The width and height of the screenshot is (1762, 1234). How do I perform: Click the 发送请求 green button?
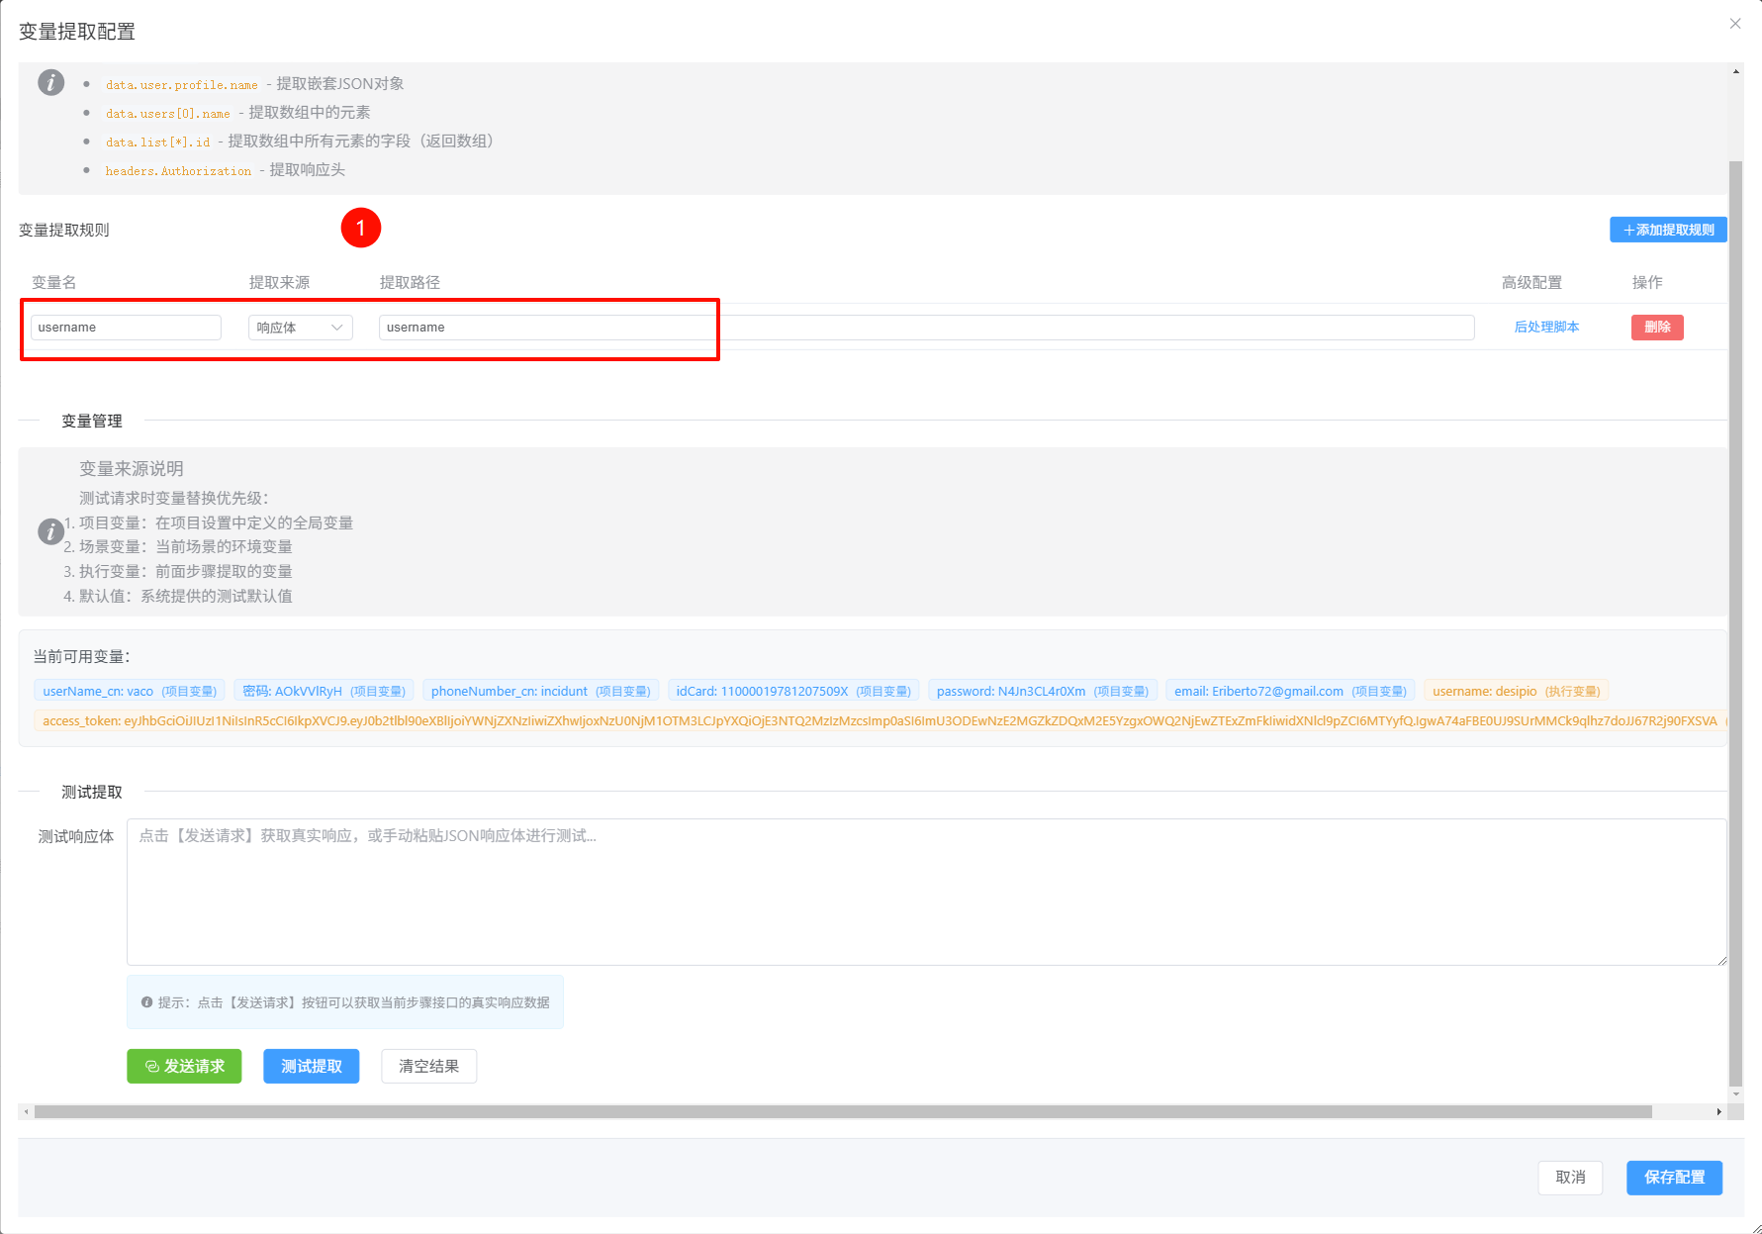point(184,1067)
